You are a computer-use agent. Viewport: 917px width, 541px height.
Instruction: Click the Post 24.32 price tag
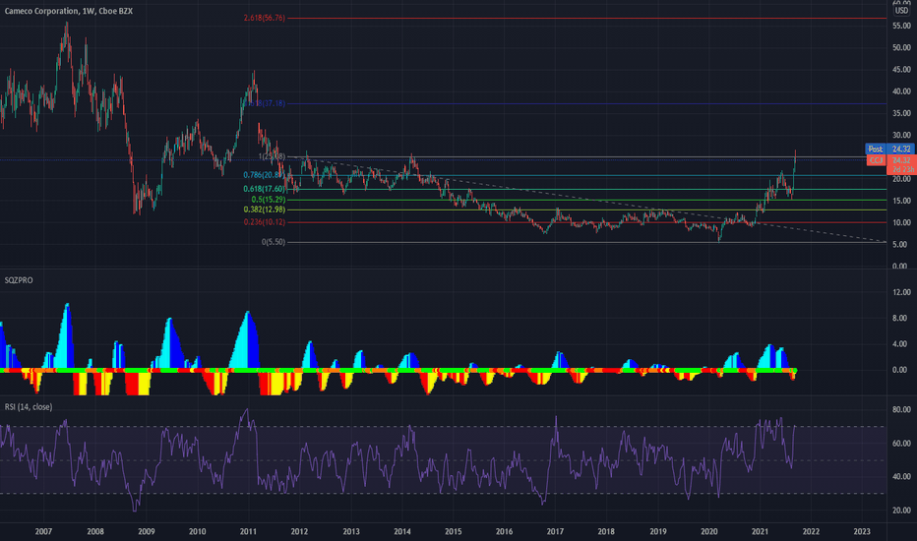tap(889, 150)
